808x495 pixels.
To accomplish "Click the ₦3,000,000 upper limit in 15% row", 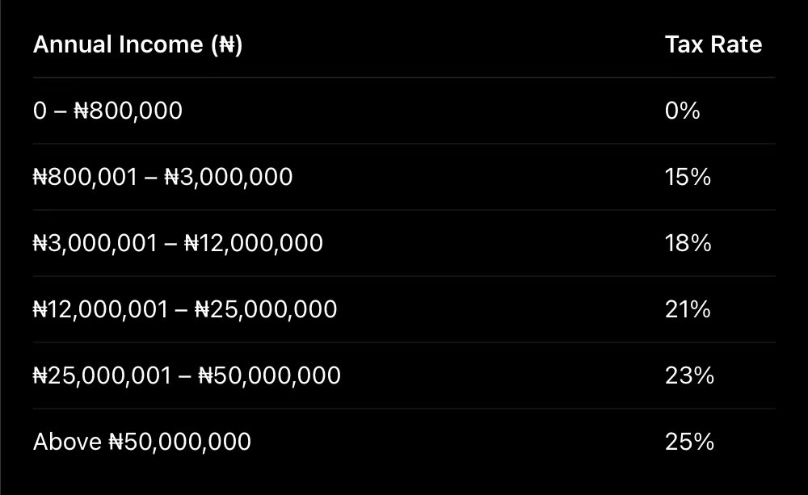I will coord(229,177).
